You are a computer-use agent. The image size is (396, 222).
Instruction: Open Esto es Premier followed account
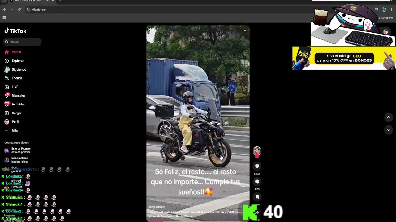click(18, 150)
